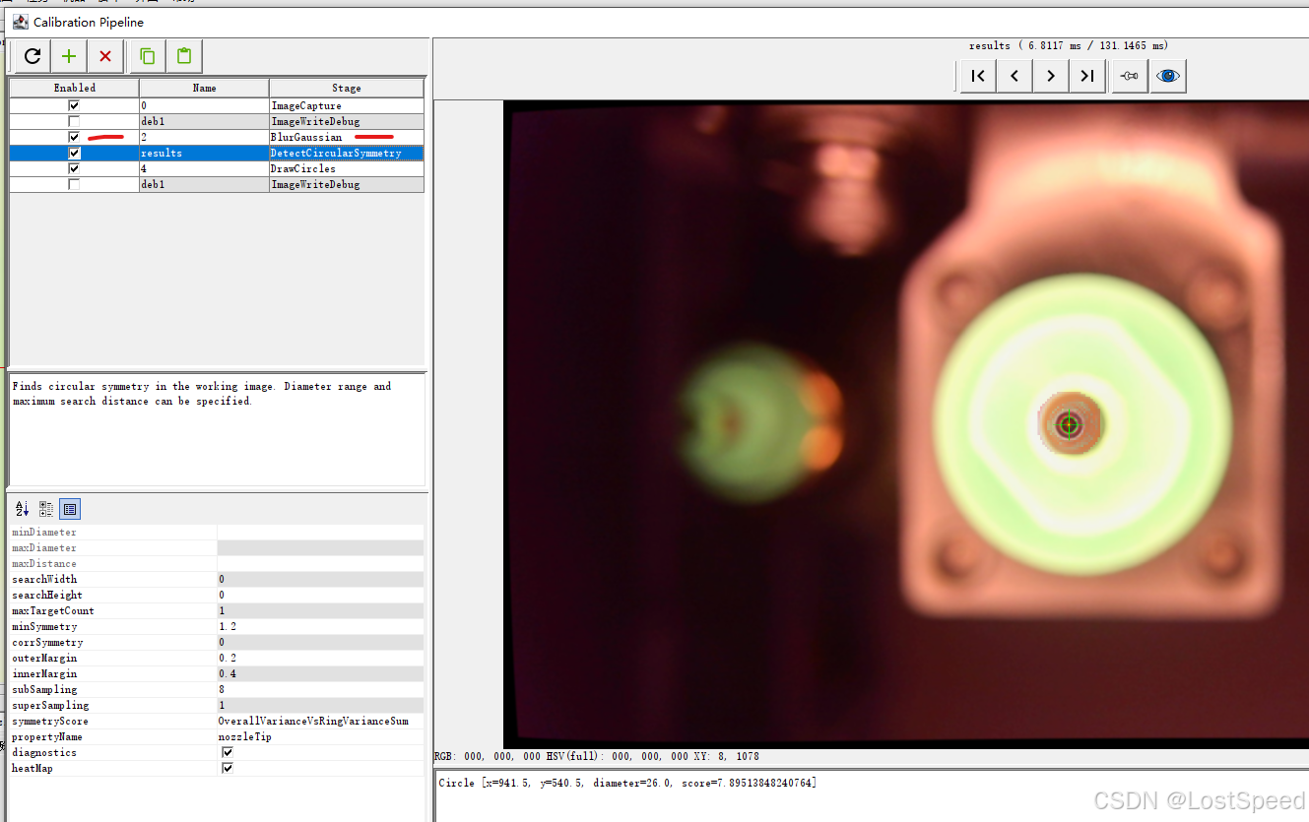Click the detected circle crosshair in the image

[x=1069, y=424]
